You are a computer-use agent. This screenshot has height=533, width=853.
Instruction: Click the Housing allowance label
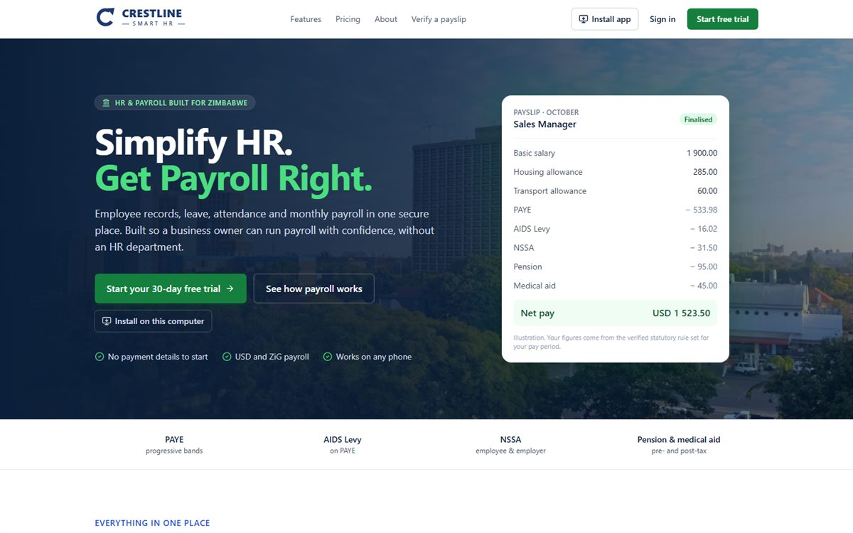tap(548, 172)
